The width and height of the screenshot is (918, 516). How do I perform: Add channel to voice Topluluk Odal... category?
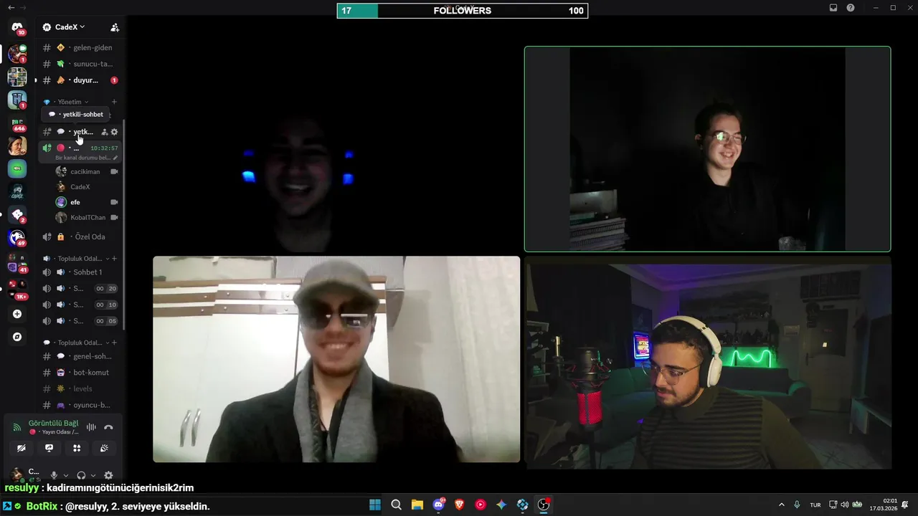pos(114,259)
